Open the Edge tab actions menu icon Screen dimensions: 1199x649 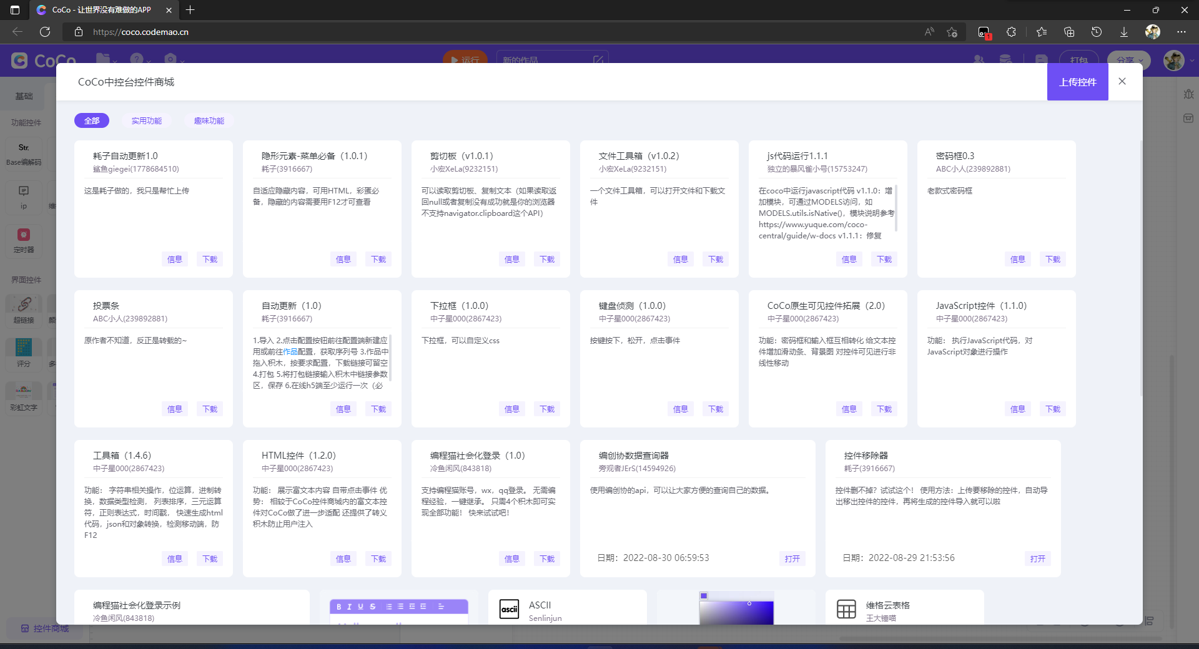(15, 10)
